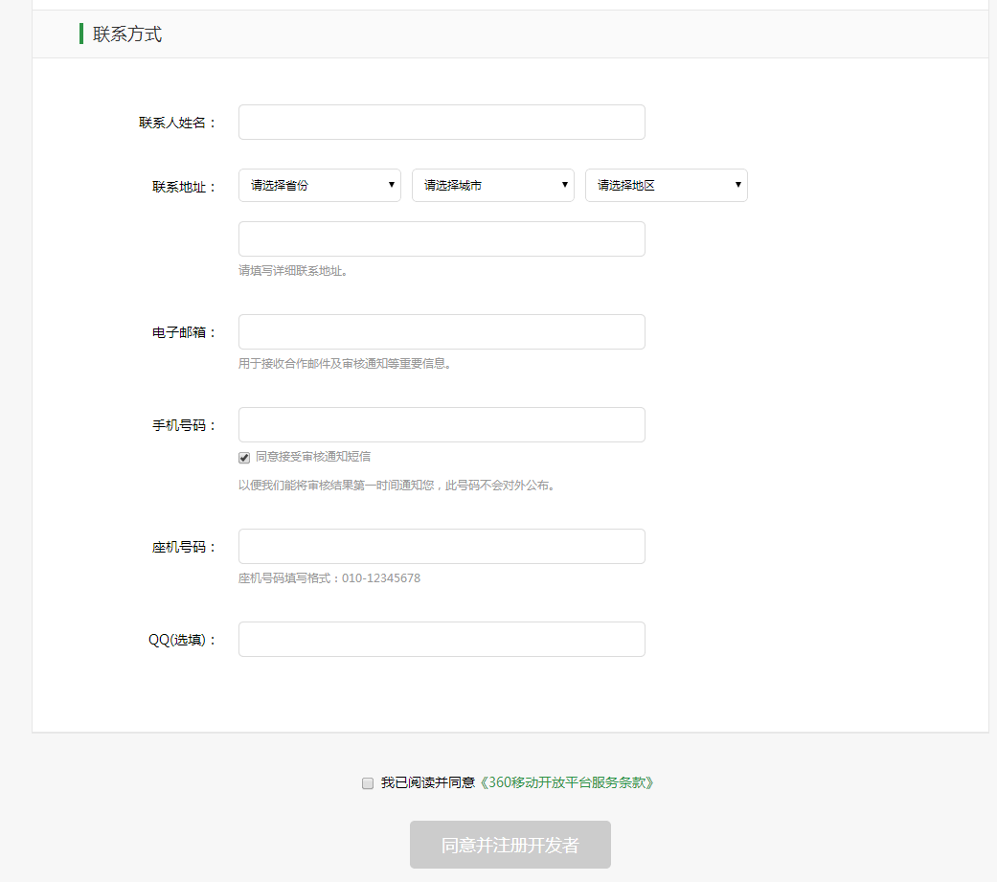Click the 手机号码 mobile number field
The image size is (997, 882).
coord(442,425)
